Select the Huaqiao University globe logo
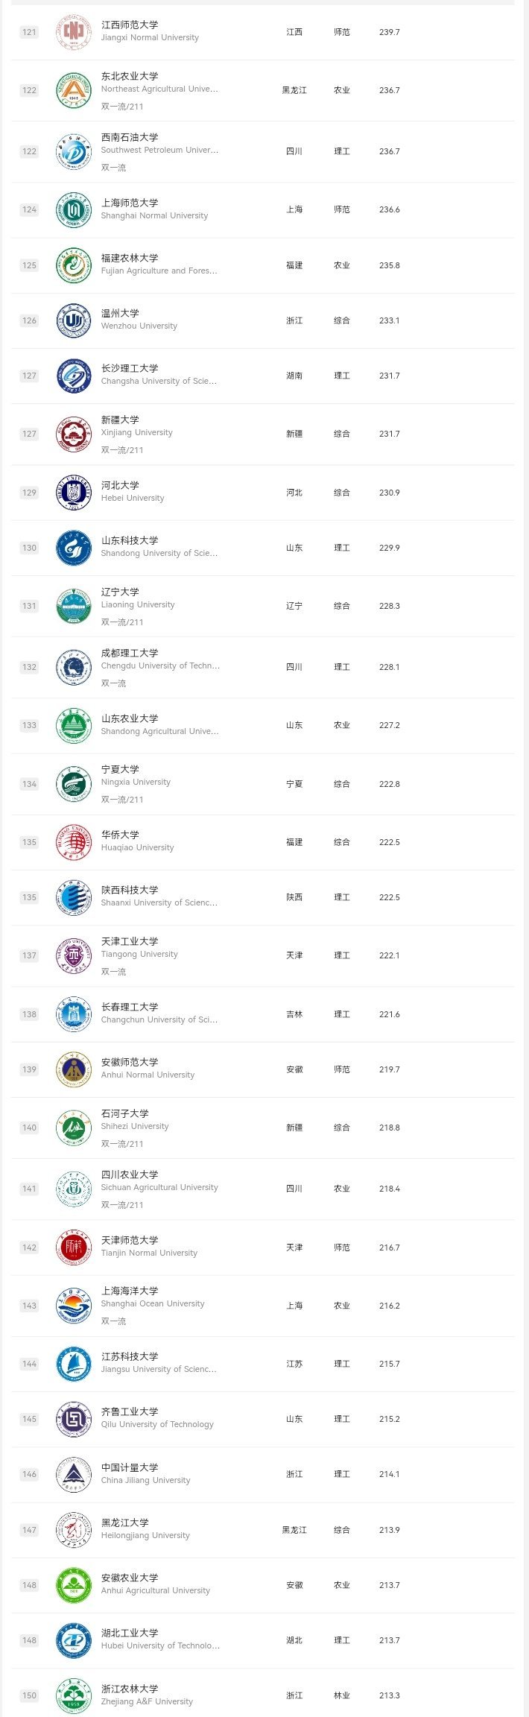 click(x=73, y=842)
